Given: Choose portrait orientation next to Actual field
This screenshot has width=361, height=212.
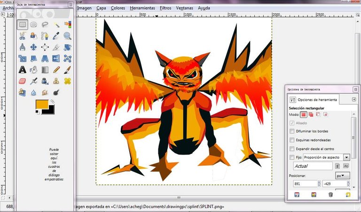Looking at the screenshot, I should click(x=337, y=166).
